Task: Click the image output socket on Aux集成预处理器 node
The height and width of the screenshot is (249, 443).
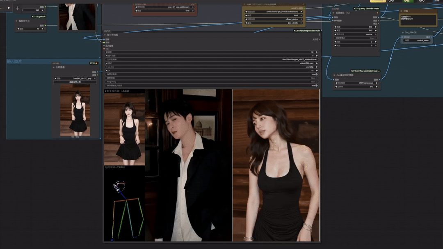Action: tap(379, 80)
